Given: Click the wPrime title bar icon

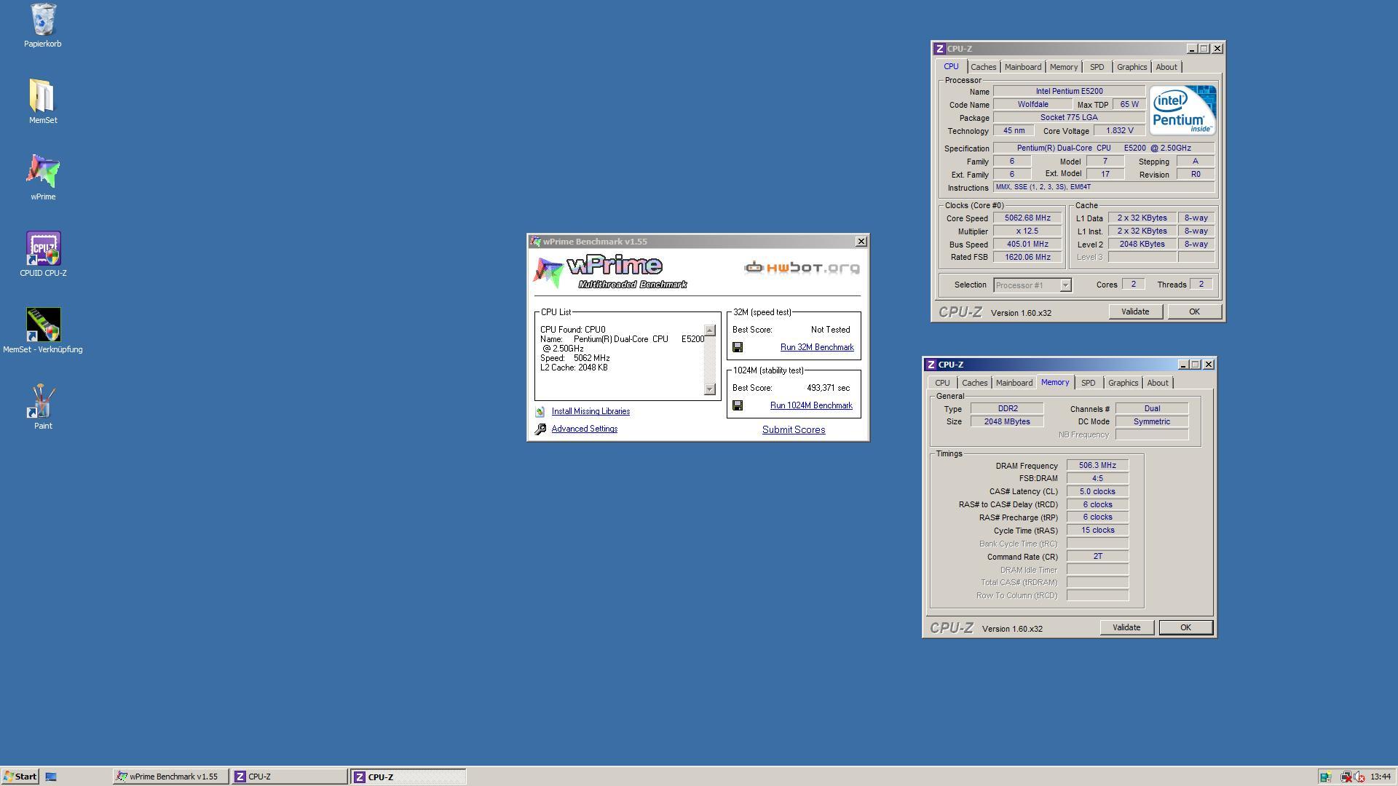Looking at the screenshot, I should point(536,242).
